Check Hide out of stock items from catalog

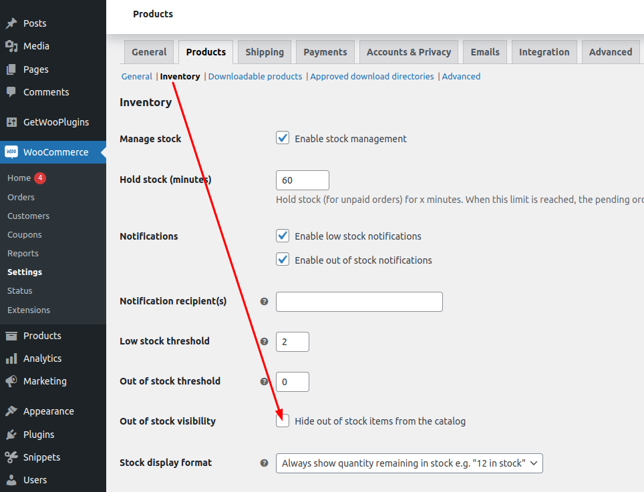283,421
